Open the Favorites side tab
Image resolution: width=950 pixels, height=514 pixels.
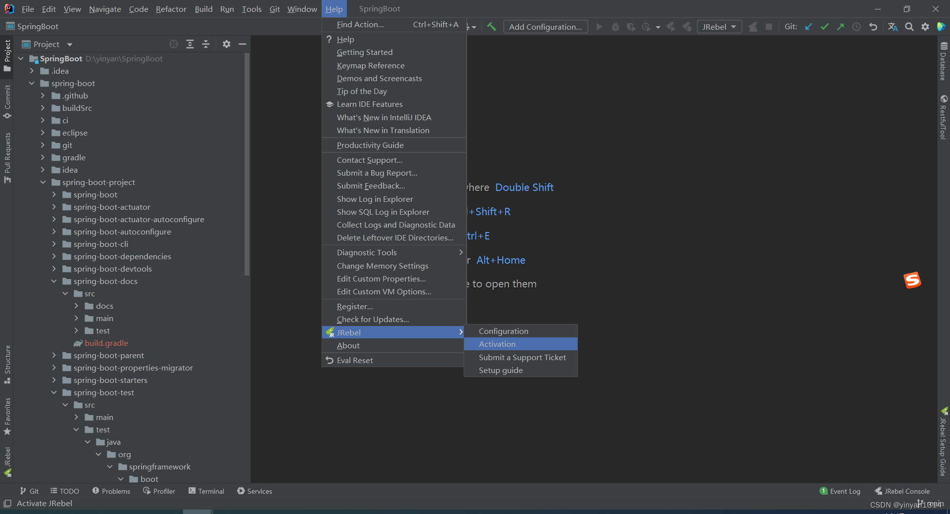tap(7, 416)
